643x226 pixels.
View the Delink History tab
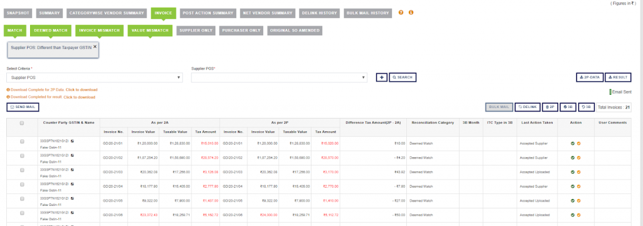coord(320,13)
